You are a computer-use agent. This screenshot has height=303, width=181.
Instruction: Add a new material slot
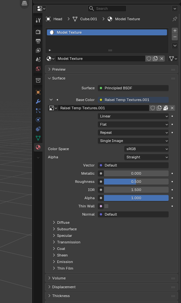pos(175,31)
